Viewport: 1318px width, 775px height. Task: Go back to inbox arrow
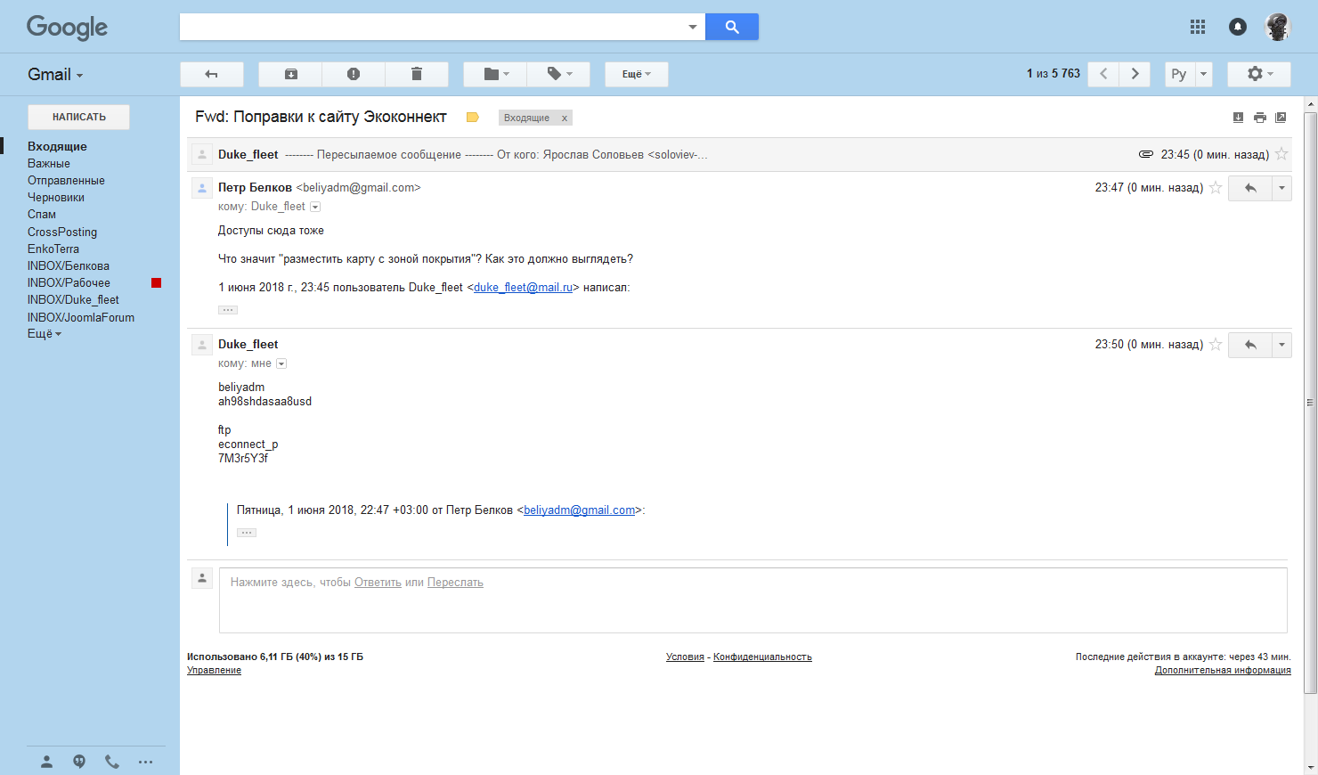click(x=212, y=74)
